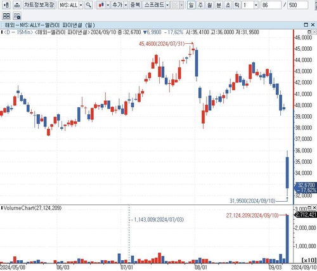Click the 차트정보저장 button
317x271 pixels.
39,5
